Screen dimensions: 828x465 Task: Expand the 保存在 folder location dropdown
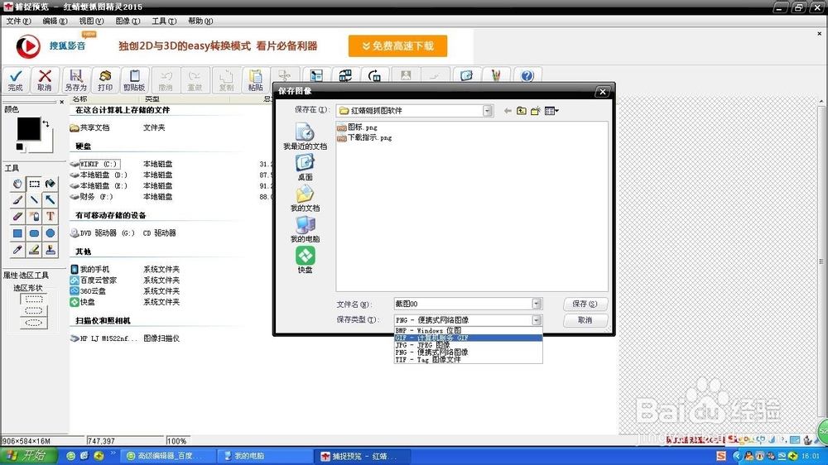[x=488, y=111]
